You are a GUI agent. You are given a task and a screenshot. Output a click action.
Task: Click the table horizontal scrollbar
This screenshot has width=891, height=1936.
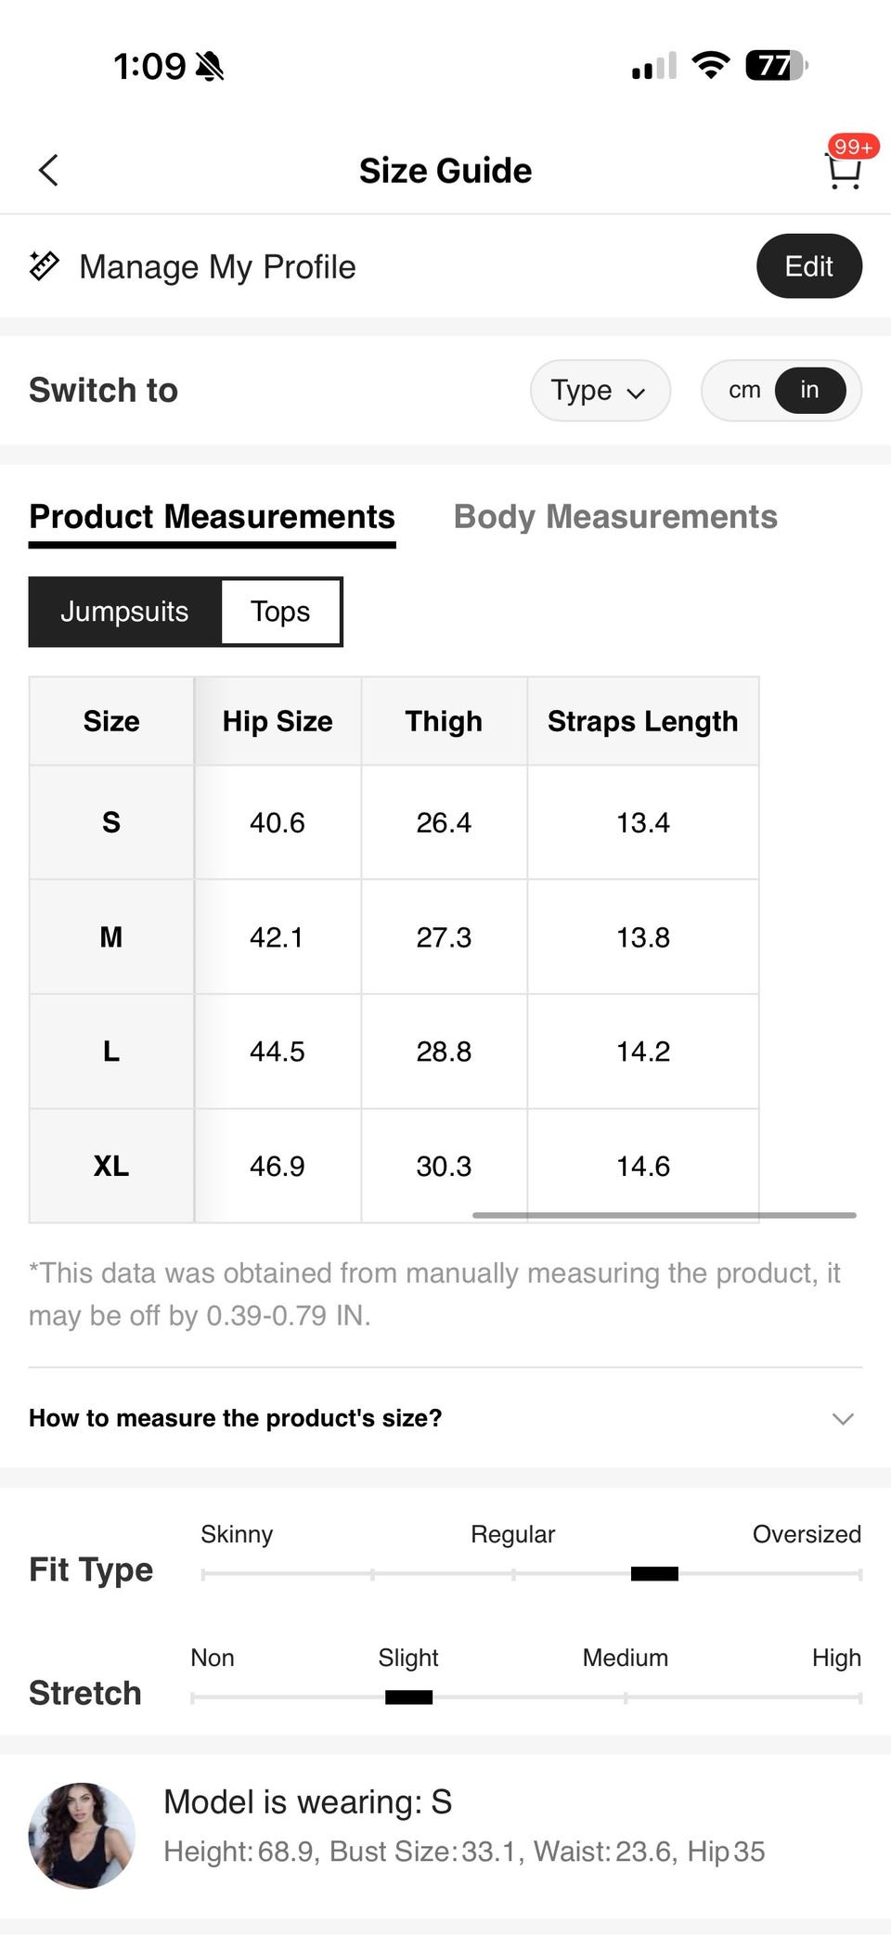(665, 1215)
